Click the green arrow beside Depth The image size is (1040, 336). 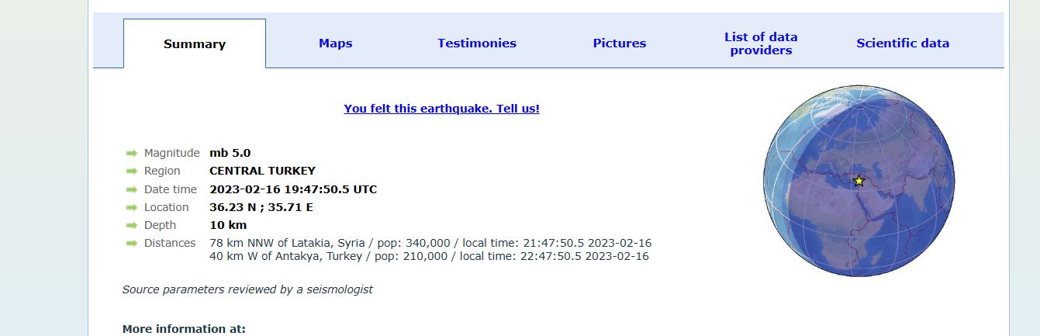(132, 226)
